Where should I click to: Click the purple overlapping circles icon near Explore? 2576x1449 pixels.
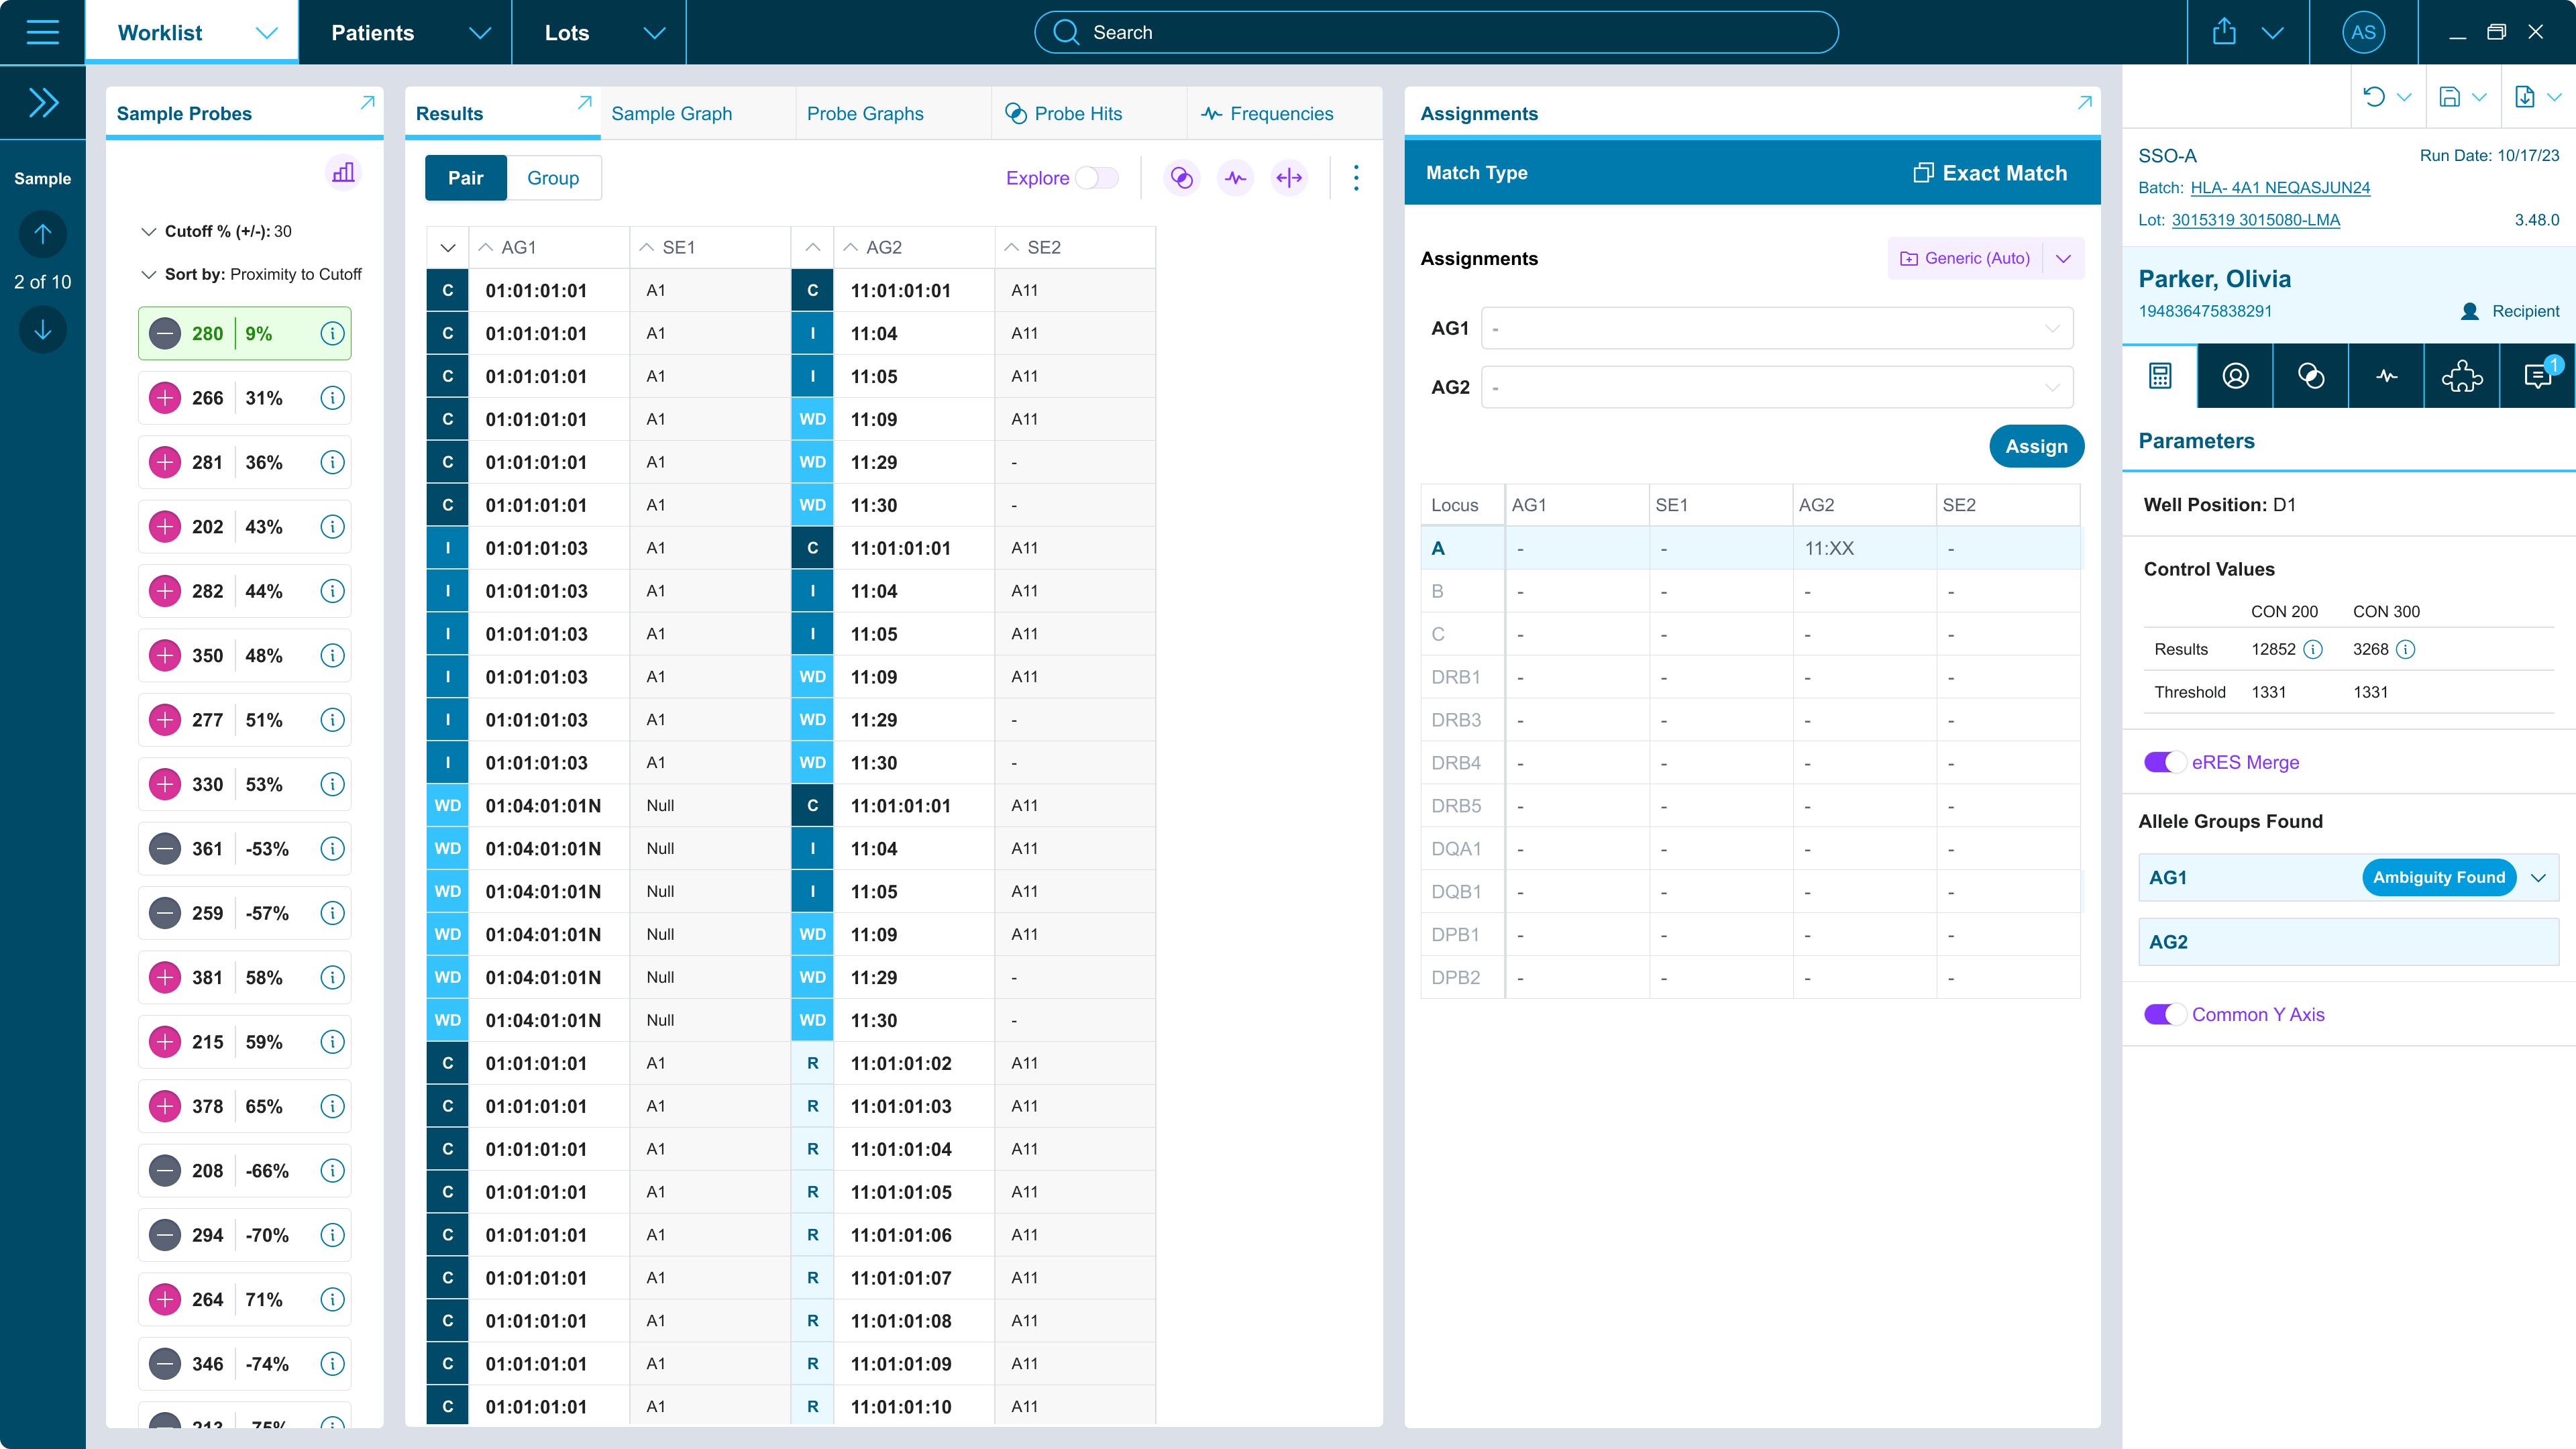click(1182, 178)
